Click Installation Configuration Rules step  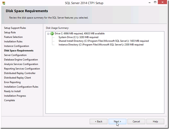click(x=21, y=87)
